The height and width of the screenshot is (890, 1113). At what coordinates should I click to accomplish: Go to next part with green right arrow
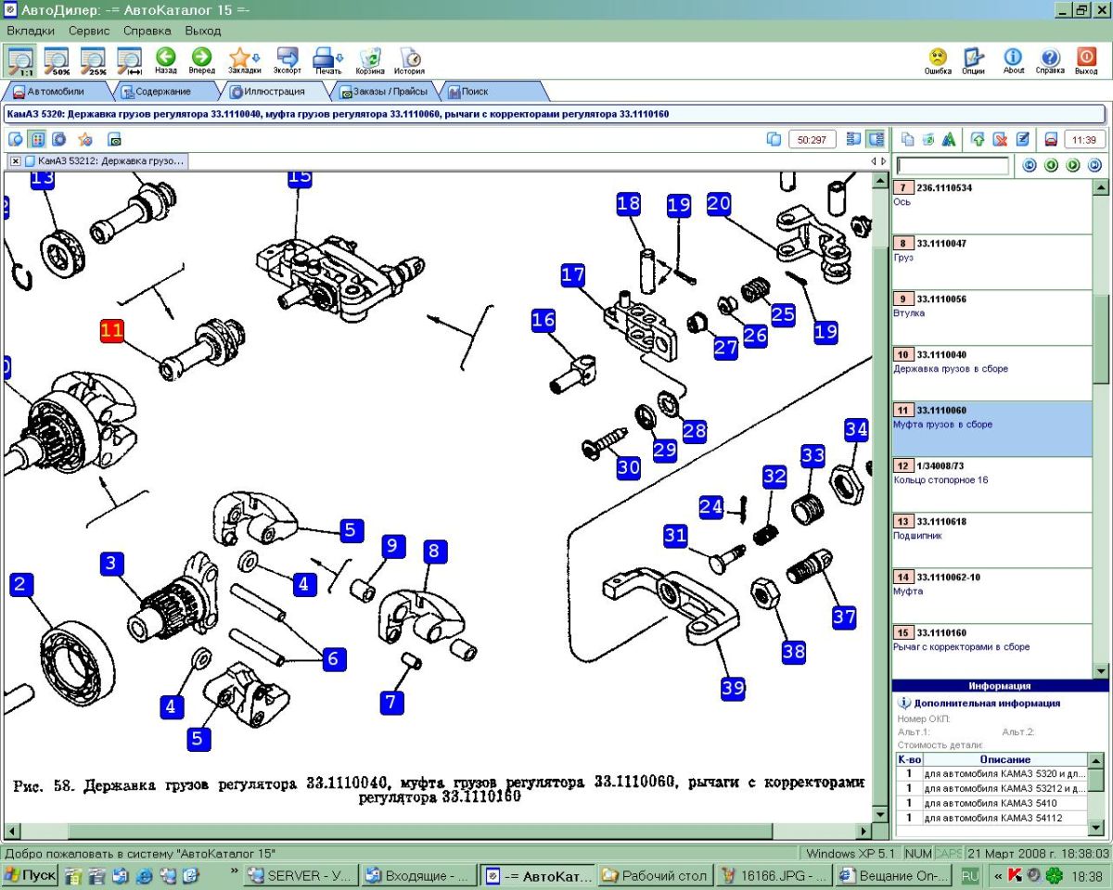[x=1073, y=165]
